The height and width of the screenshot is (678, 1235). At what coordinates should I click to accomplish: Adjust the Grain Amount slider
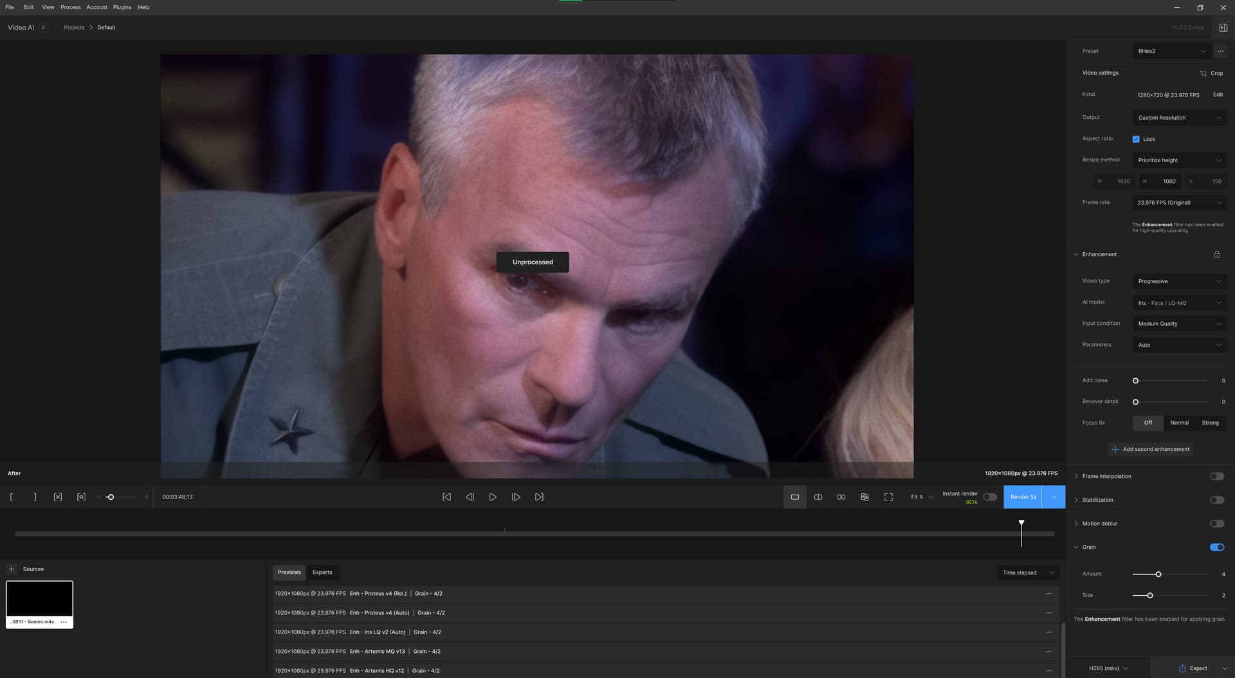[x=1158, y=574]
